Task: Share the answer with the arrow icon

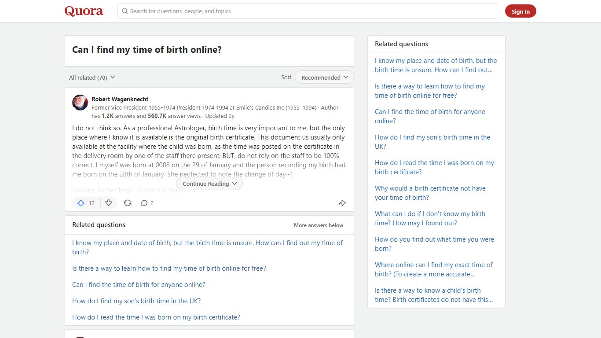Action: [342, 203]
